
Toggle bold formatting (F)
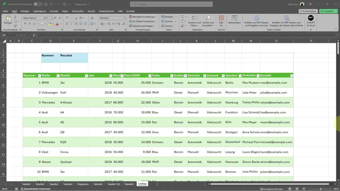tap(25, 24)
